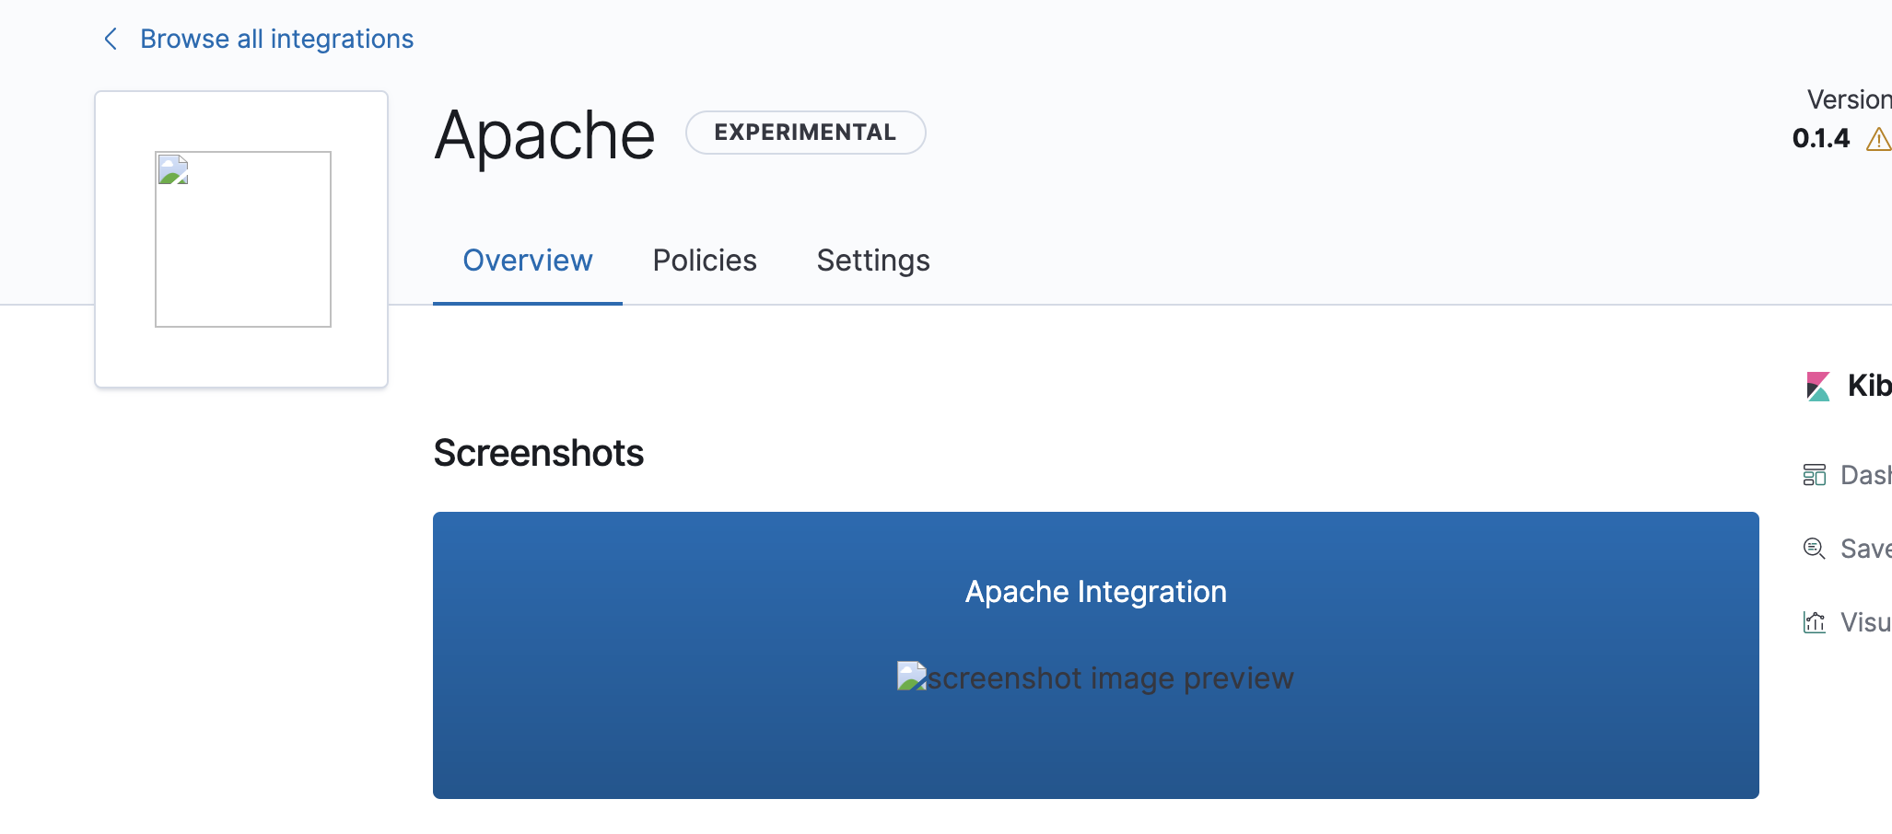Click the Apache Integration caption text
Viewport: 1892px width, 834px height.
[1096, 591]
